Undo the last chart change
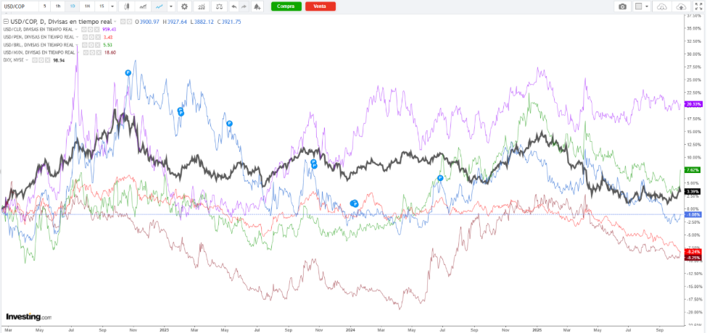 233,7
